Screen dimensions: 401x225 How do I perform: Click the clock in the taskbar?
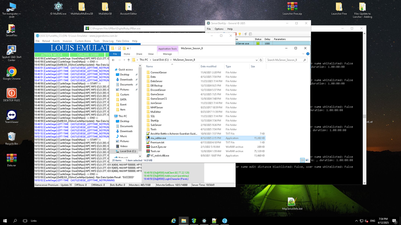[383, 221]
